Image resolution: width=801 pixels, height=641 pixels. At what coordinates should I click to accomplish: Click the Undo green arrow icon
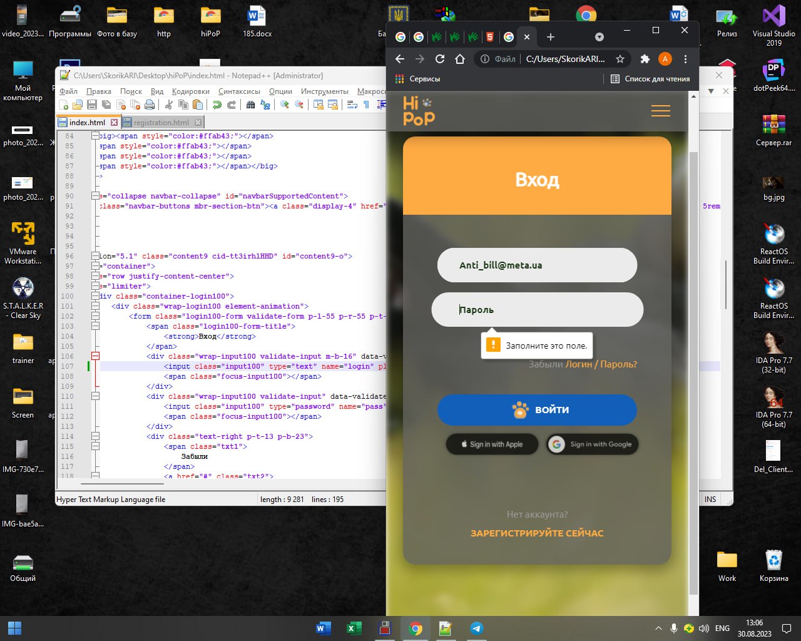coord(217,105)
